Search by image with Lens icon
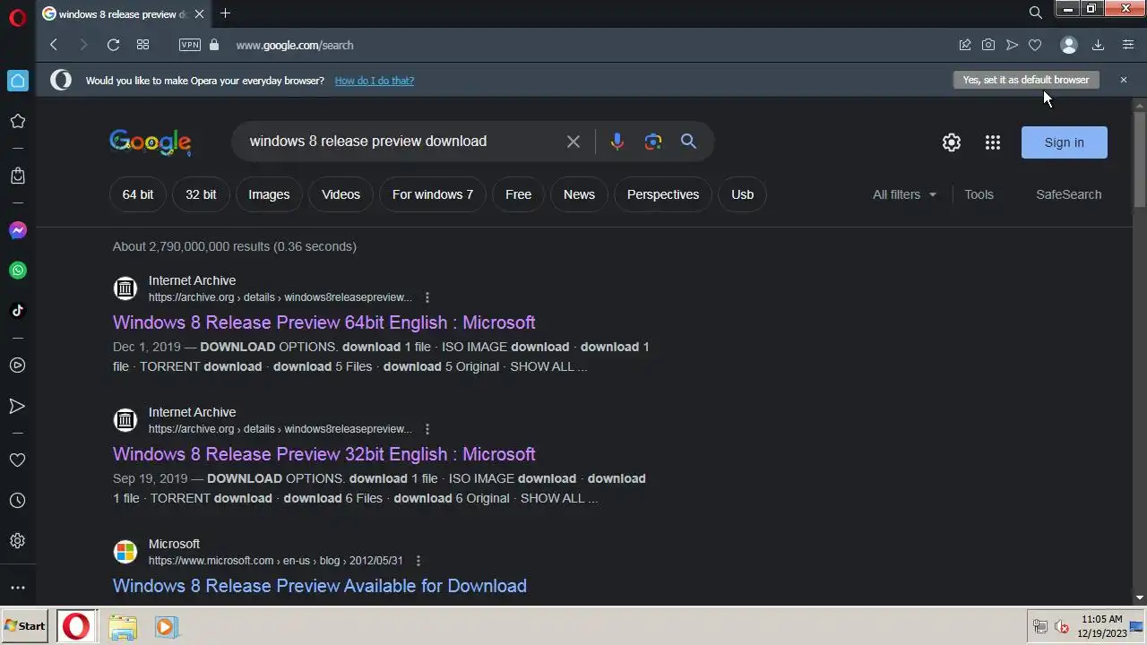The image size is (1147, 645). [653, 142]
